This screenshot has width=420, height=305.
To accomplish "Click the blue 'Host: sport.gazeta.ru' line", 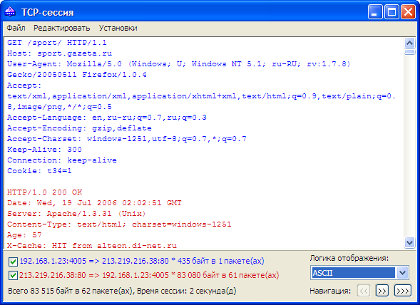I will [59, 53].
